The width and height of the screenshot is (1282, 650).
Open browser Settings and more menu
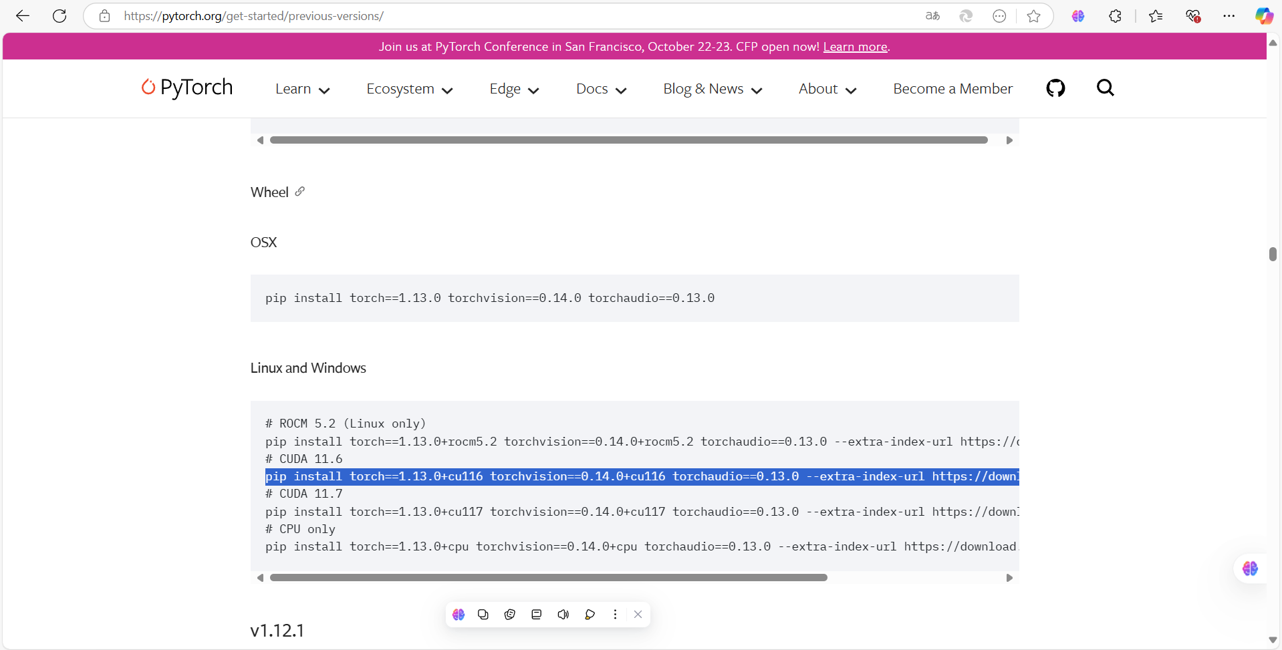click(1229, 16)
